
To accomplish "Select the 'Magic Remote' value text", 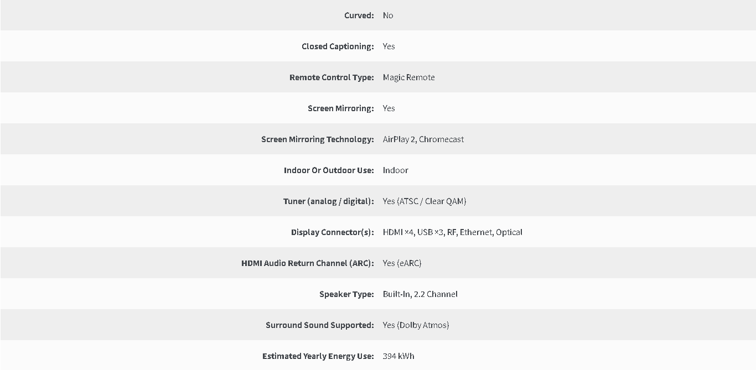I will (409, 77).
